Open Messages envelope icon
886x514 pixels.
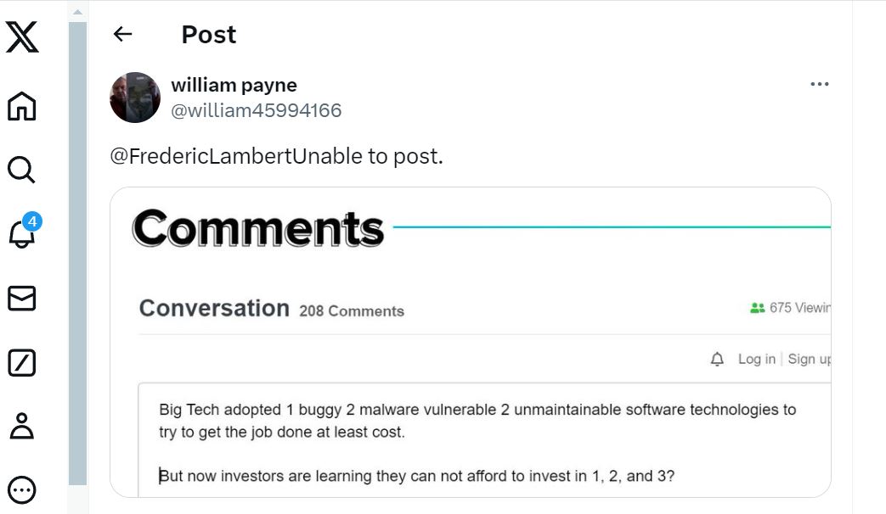[x=22, y=299]
